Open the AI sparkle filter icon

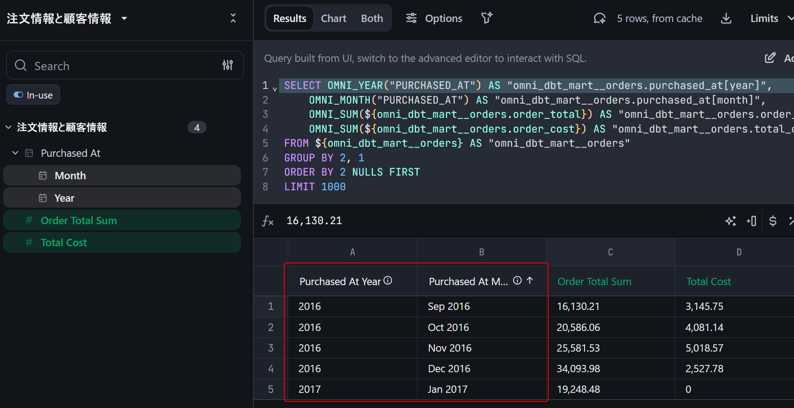point(487,18)
